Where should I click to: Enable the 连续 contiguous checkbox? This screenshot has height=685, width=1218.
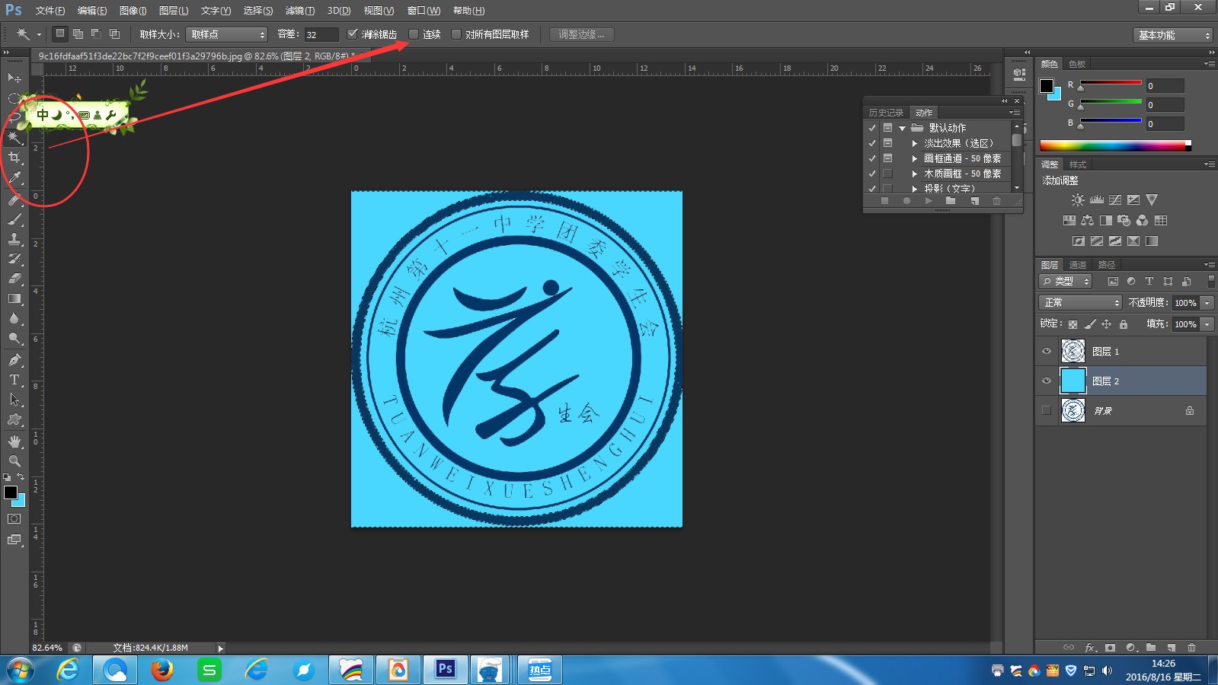pos(414,34)
